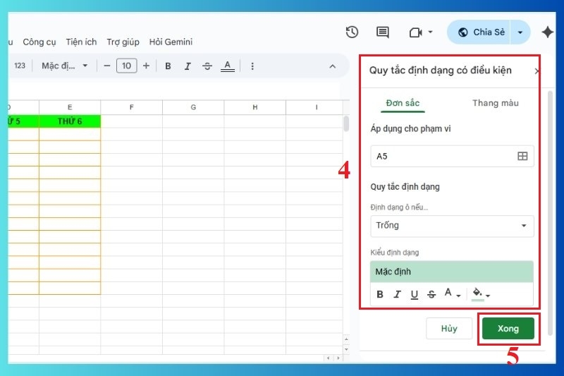
Task: Click the sheet scroll up arrow
Action: coord(346,339)
